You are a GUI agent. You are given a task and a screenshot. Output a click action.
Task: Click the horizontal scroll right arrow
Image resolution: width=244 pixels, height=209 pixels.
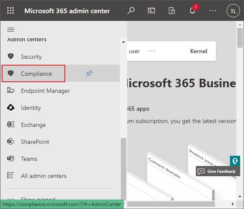[x=233, y=204]
